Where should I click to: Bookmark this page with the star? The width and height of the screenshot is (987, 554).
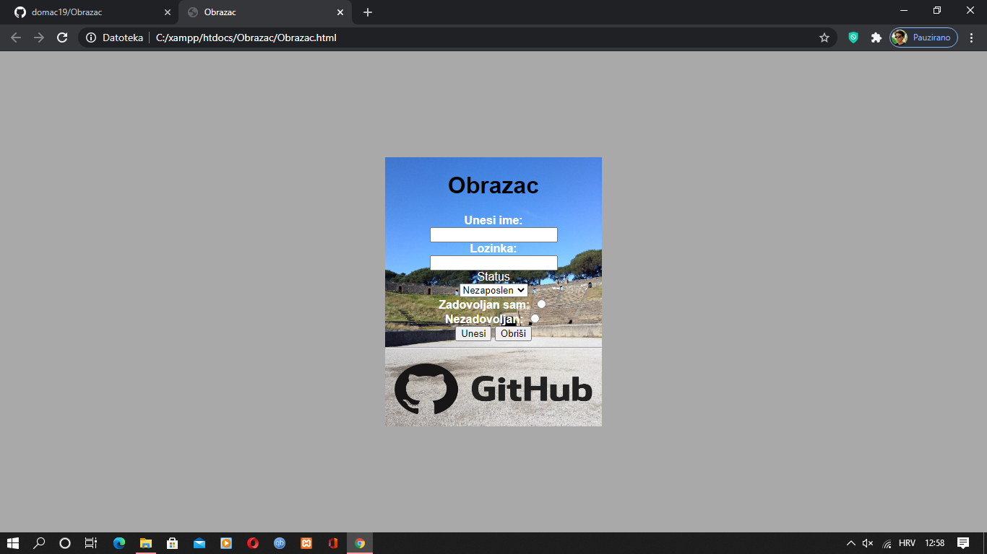824,38
